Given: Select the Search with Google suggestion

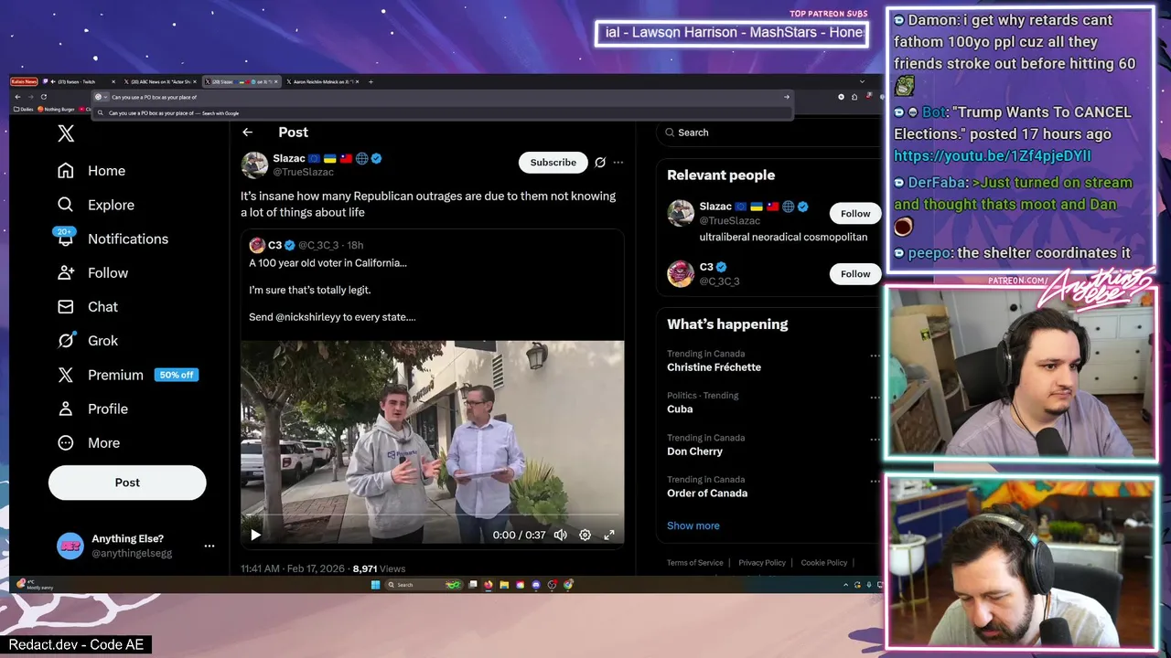Looking at the screenshot, I should click(444, 113).
